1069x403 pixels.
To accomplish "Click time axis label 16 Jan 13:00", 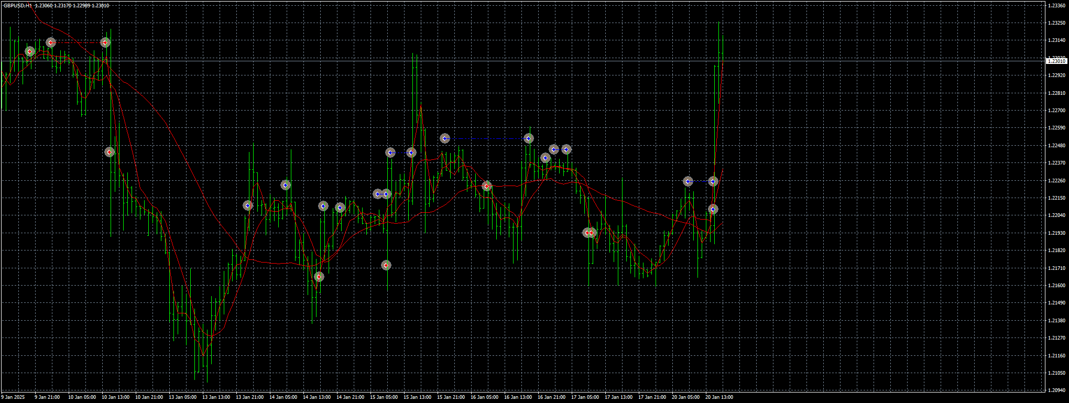I will (x=518, y=397).
